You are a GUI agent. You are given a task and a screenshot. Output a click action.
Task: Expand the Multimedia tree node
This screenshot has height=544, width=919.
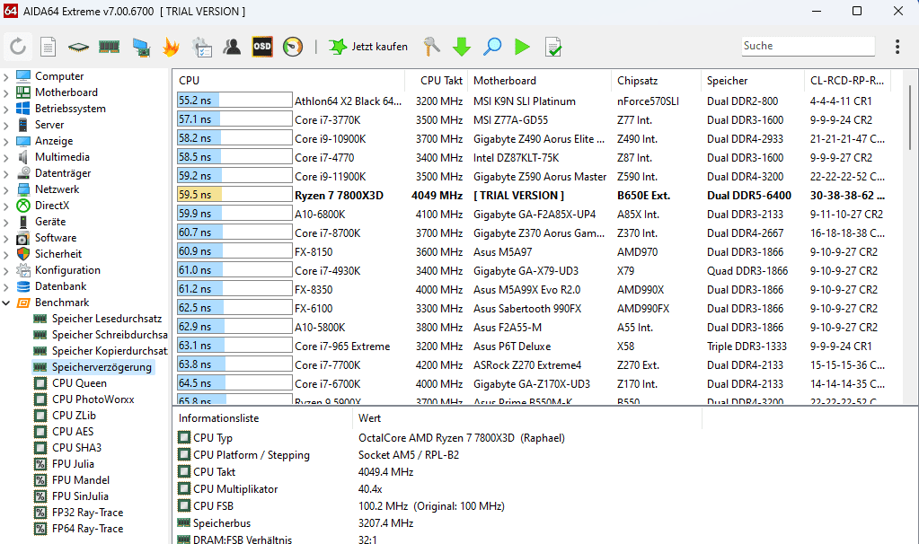click(6, 157)
